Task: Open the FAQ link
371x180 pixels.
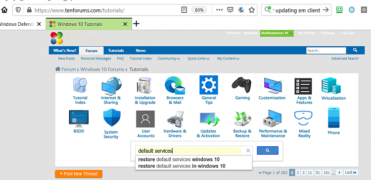Action: coord(120,59)
